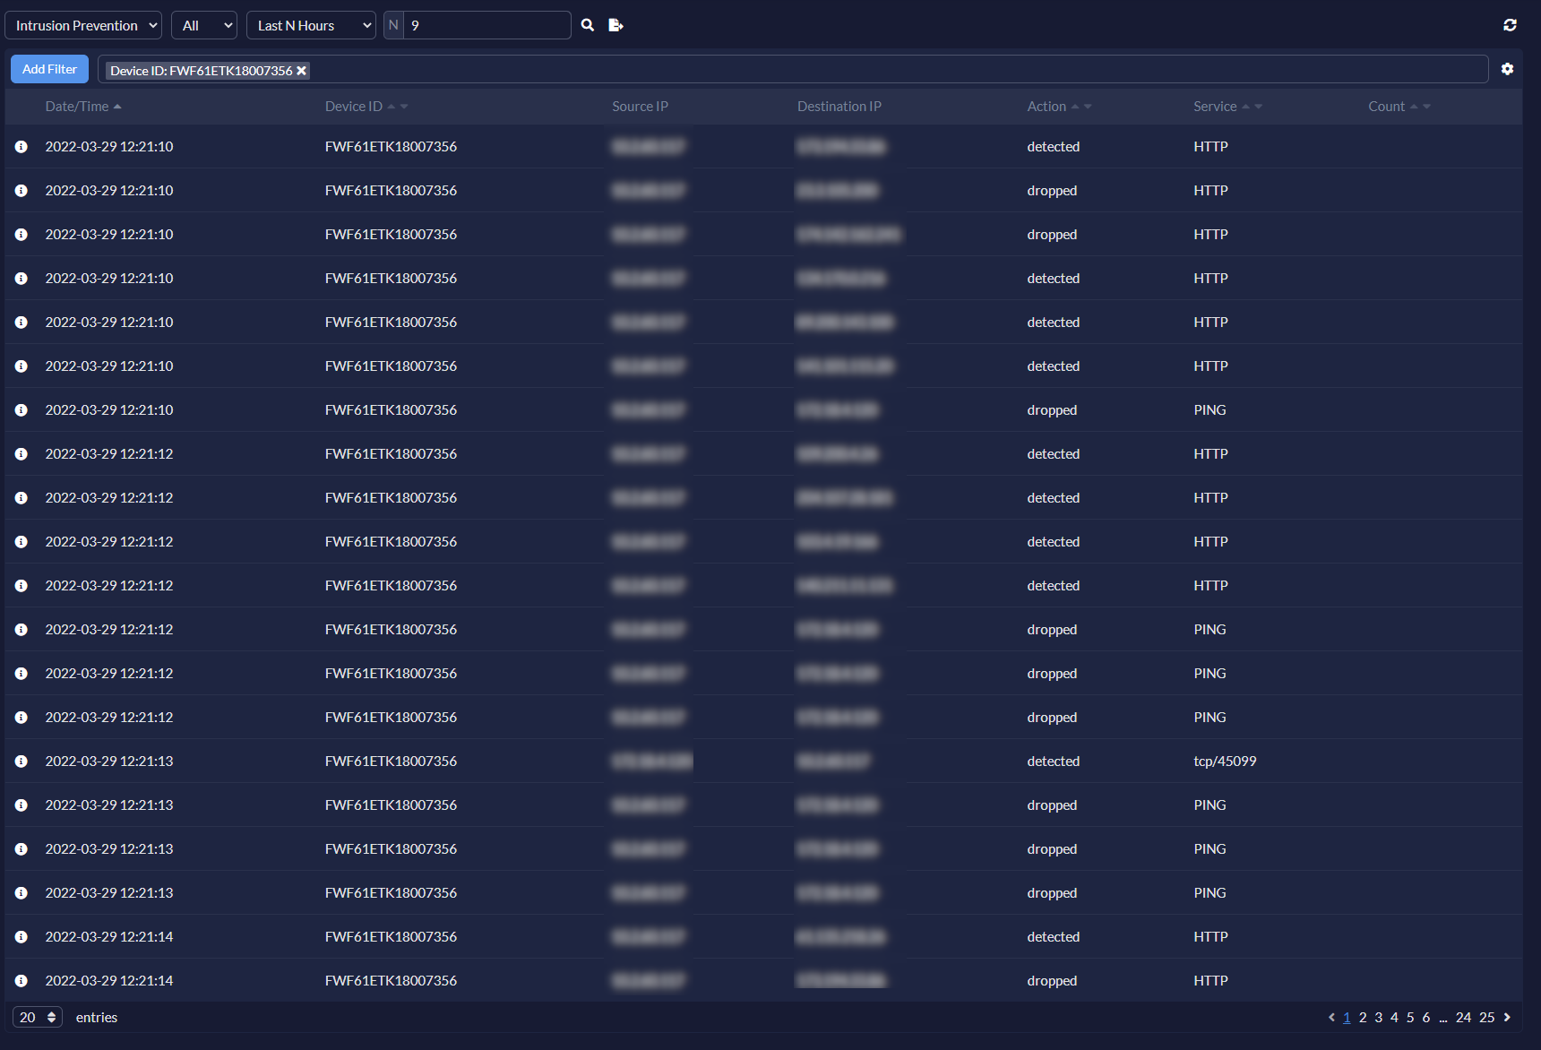Viewport: 1541px width, 1050px height.
Task: Change the entries-per-page selector showing 20
Action: pyautogui.click(x=38, y=1018)
